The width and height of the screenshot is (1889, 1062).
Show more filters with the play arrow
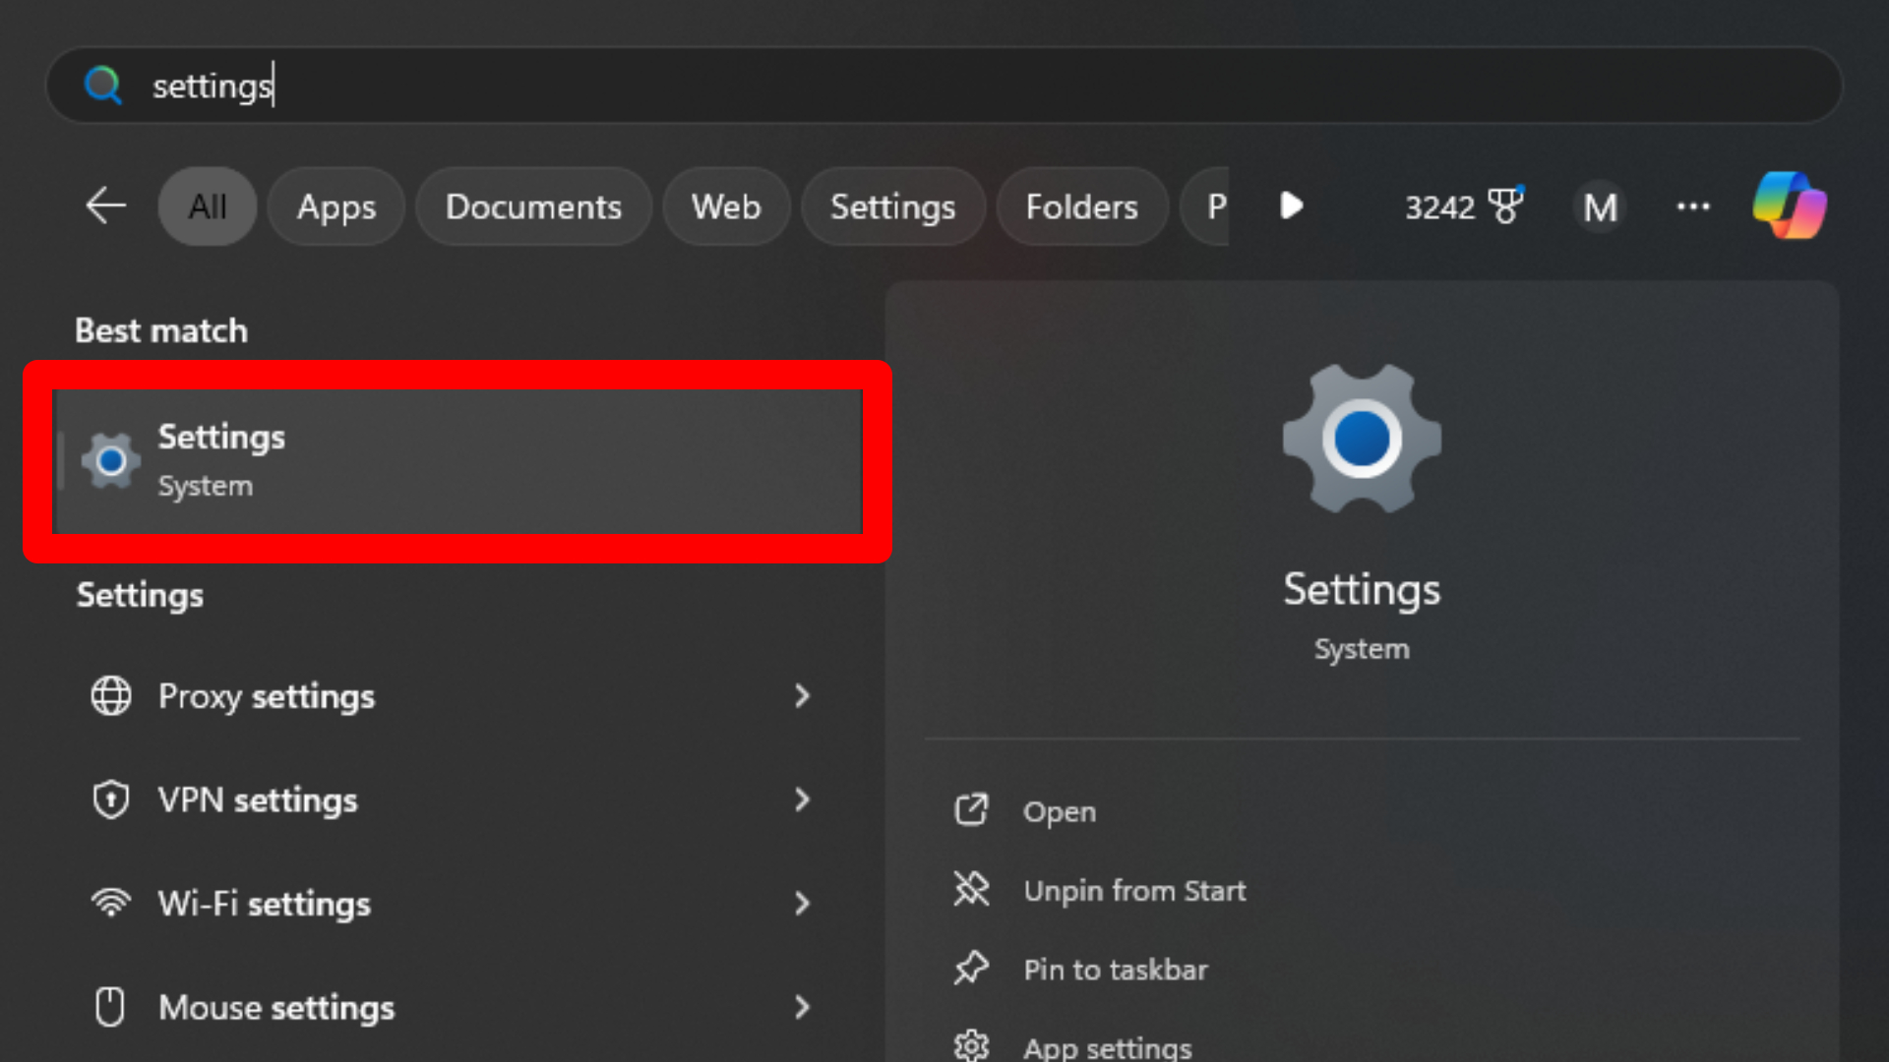point(1292,206)
